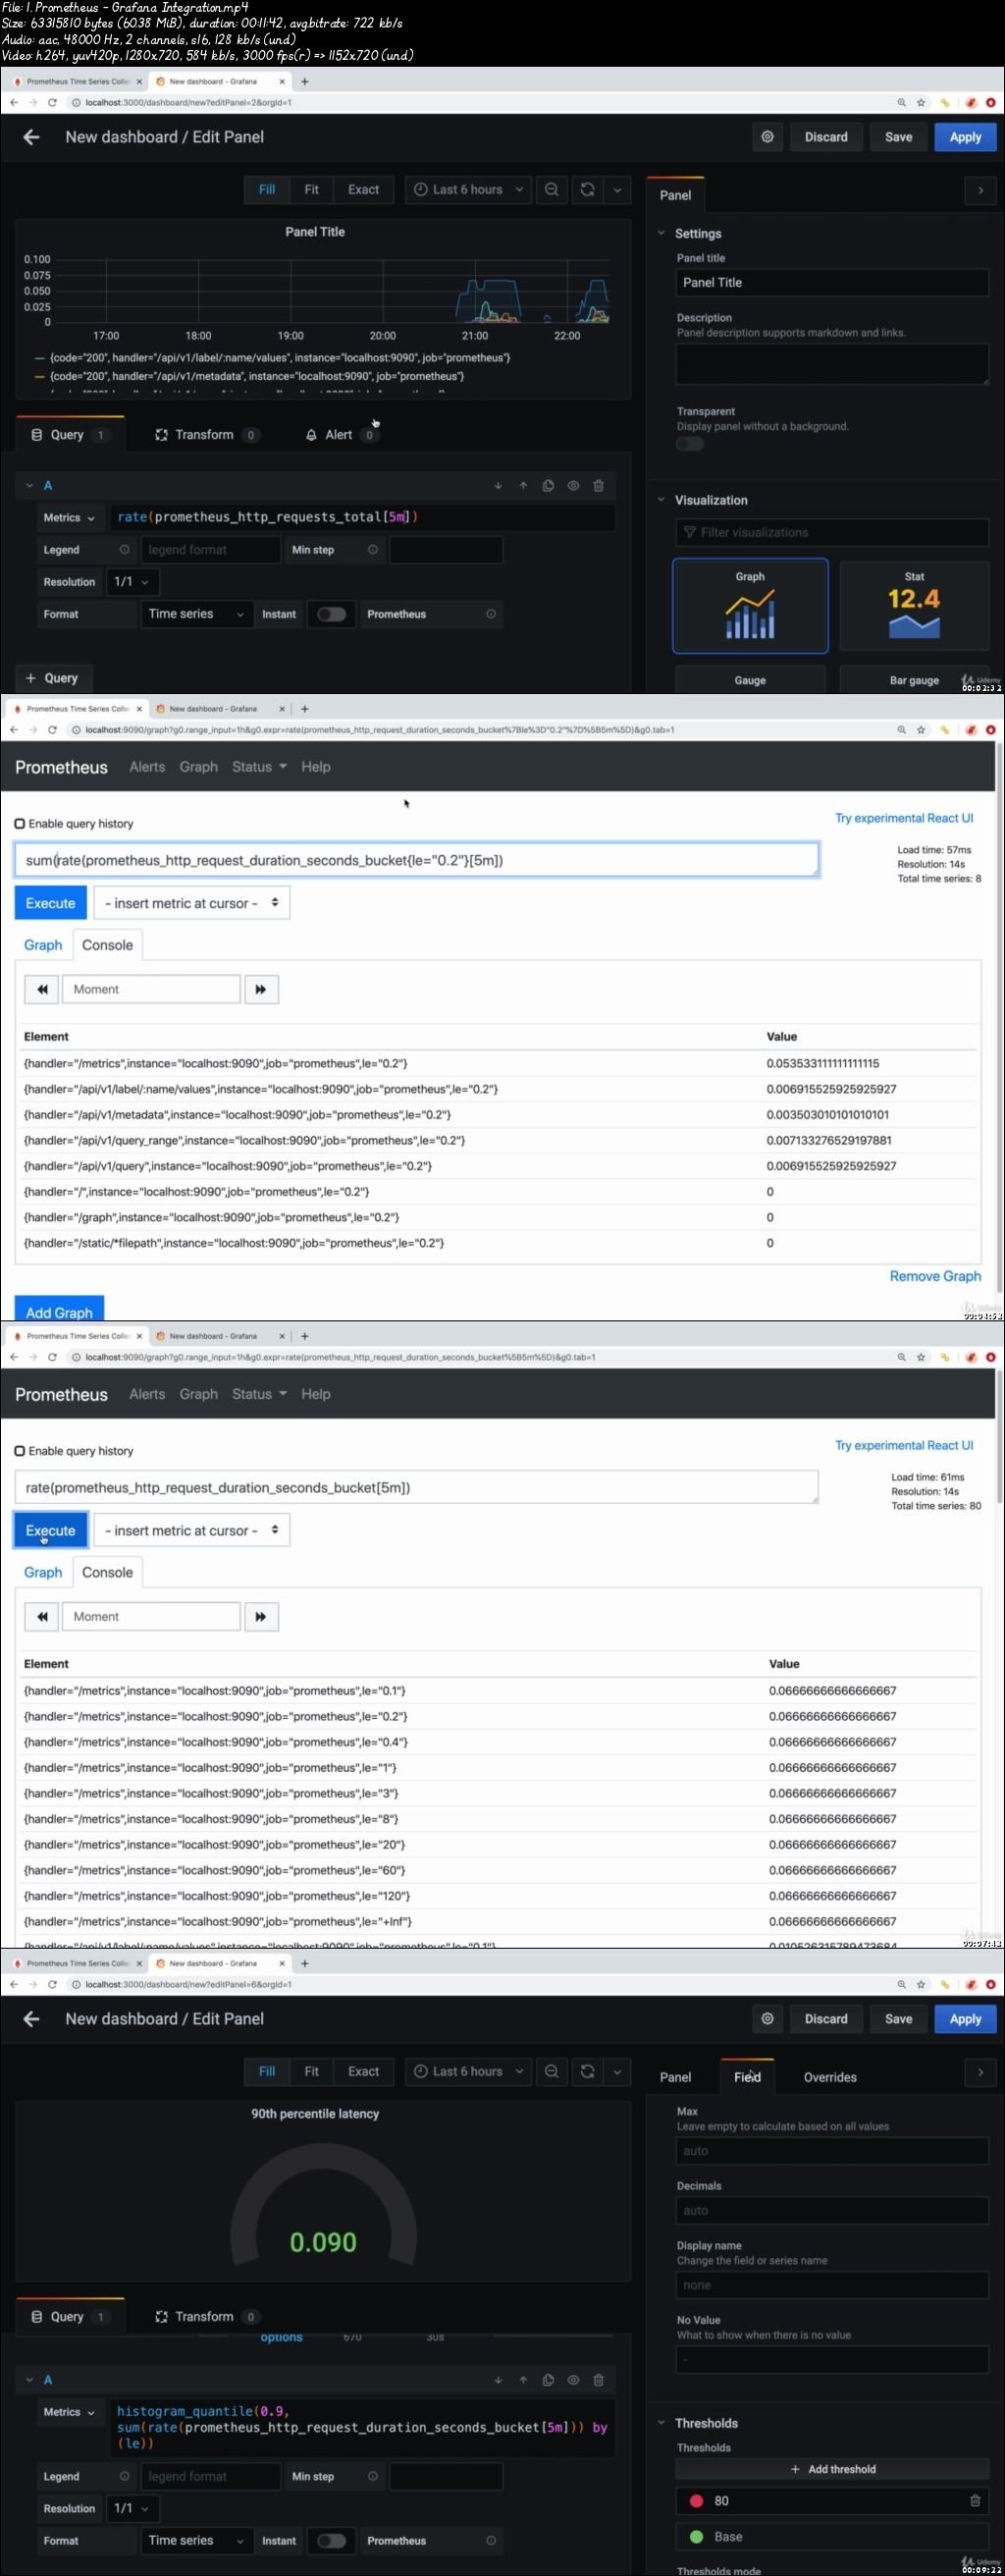Move query A down in rate requests_total editor
Image resolution: width=1005 pixels, height=2576 pixels.
pyautogui.click(x=498, y=486)
